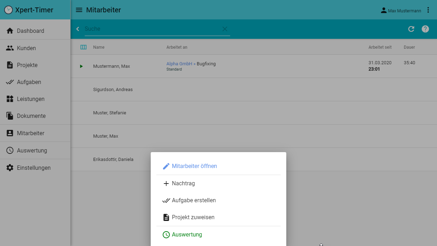Click into the Suche search field

(152, 29)
